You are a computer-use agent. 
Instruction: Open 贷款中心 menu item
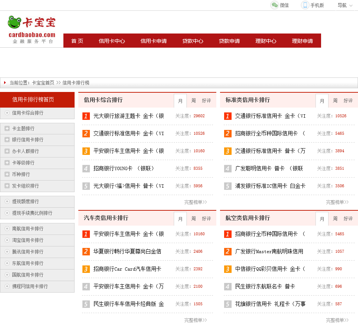coord(193,41)
